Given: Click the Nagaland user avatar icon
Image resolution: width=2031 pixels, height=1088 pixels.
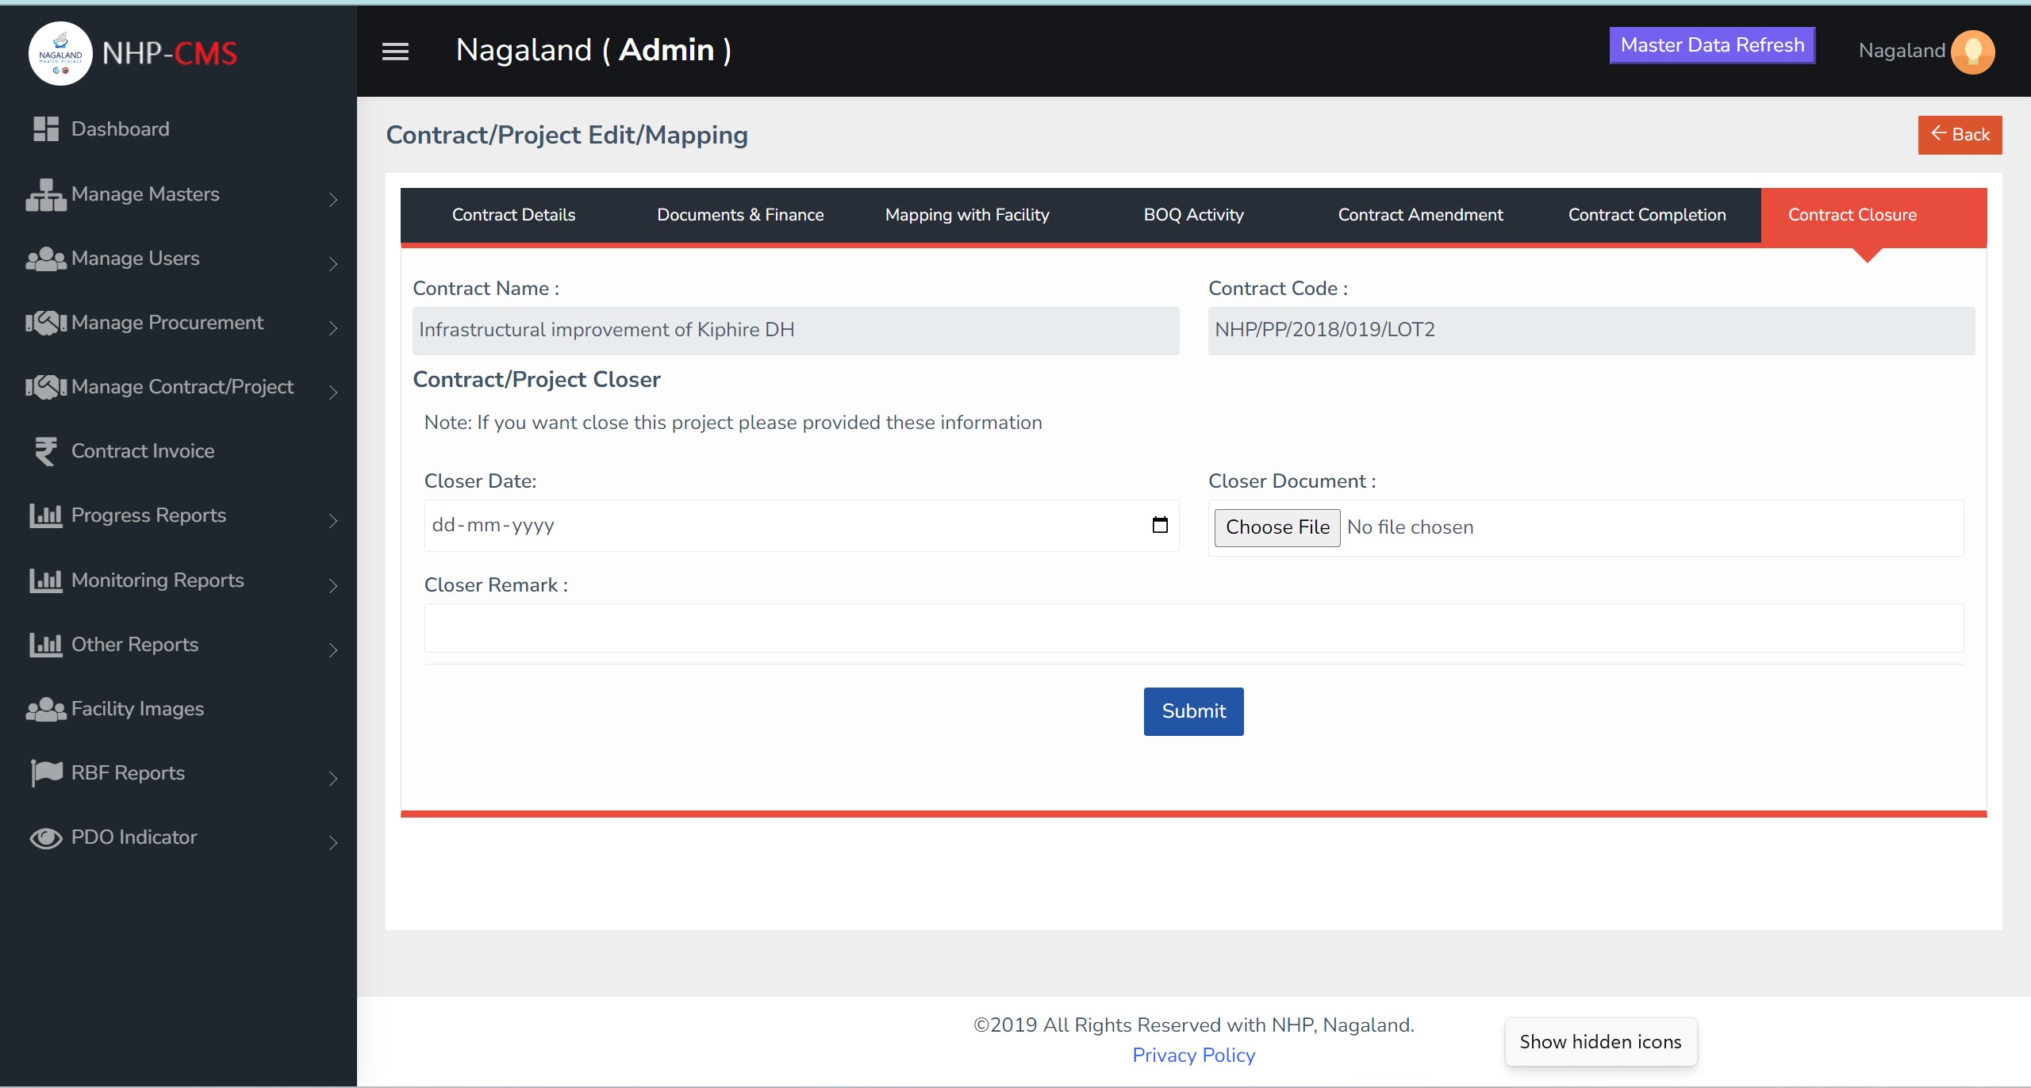Looking at the screenshot, I should click(1972, 52).
